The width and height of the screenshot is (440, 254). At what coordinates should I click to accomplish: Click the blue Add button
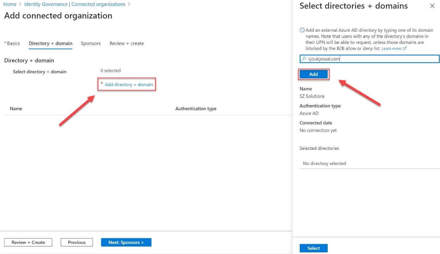pos(314,74)
